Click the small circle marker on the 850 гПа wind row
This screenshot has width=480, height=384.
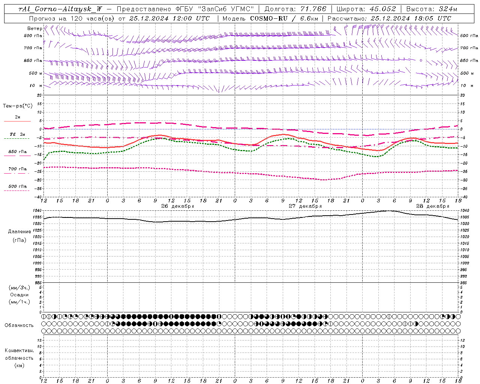[421, 60]
